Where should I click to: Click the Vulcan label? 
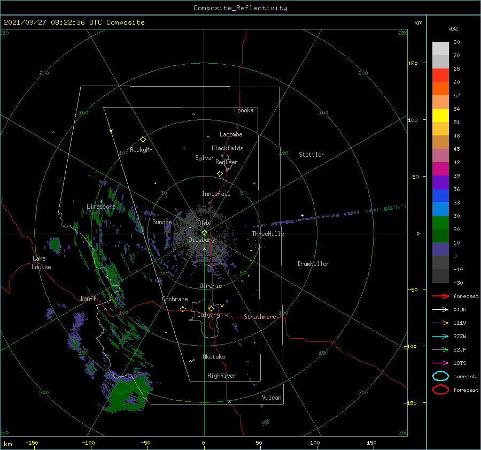pos(272,398)
